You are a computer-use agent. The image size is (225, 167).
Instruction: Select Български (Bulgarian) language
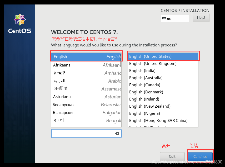click(x=86, y=112)
